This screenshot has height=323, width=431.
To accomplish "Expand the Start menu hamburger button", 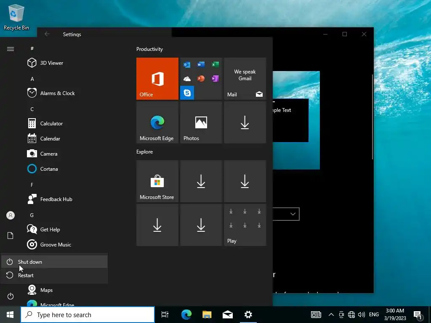I will click(11, 49).
